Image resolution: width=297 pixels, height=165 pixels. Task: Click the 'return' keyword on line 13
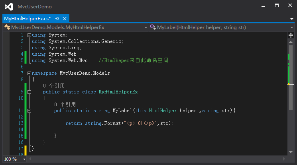coord(74,123)
